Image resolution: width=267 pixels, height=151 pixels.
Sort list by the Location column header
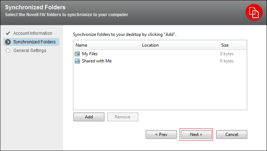click(x=179, y=45)
